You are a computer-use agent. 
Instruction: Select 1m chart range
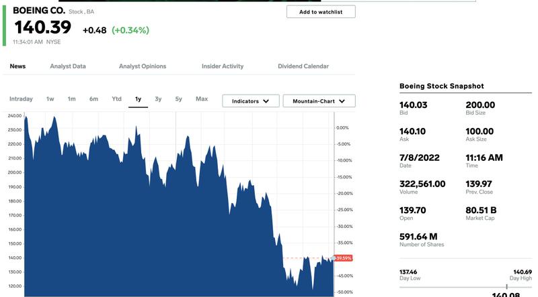pos(71,99)
